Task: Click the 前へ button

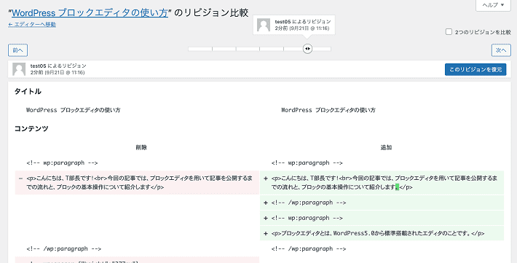Action: click(x=17, y=50)
